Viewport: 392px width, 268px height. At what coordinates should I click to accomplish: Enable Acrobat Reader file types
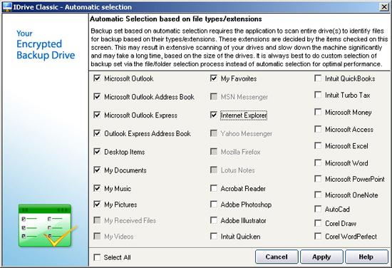click(214, 188)
